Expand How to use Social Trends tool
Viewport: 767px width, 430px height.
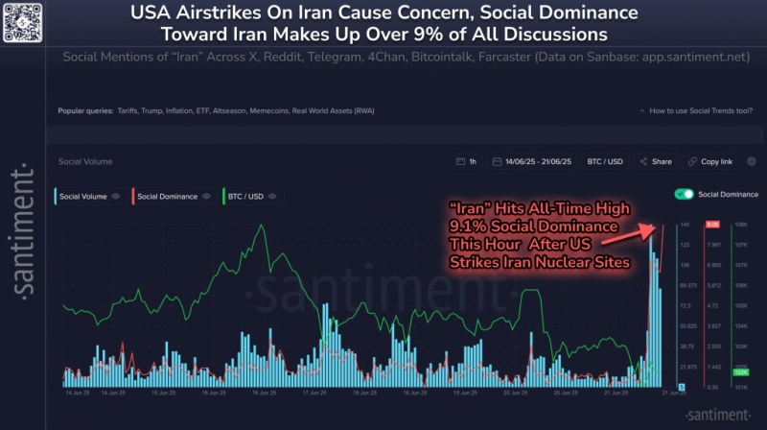(696, 110)
